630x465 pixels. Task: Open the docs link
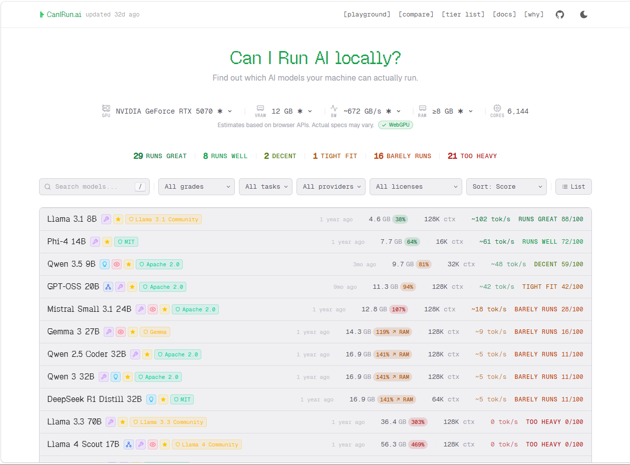(504, 15)
